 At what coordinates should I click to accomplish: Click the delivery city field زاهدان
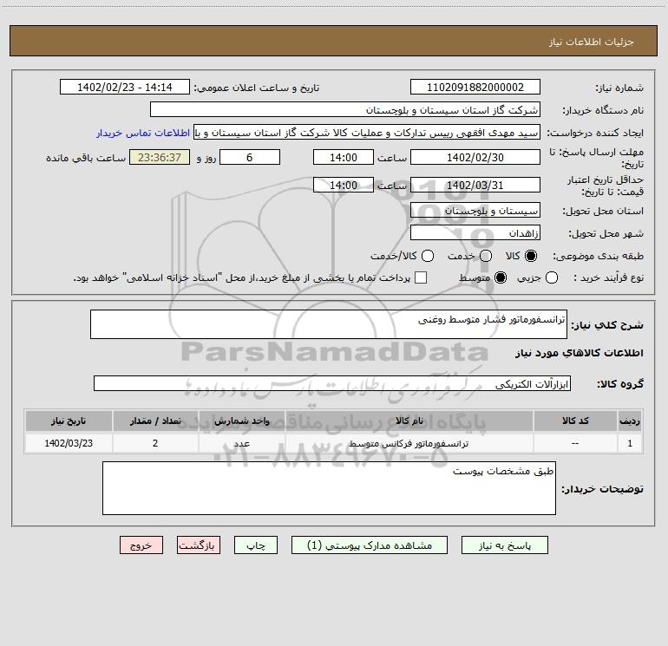coord(475,233)
